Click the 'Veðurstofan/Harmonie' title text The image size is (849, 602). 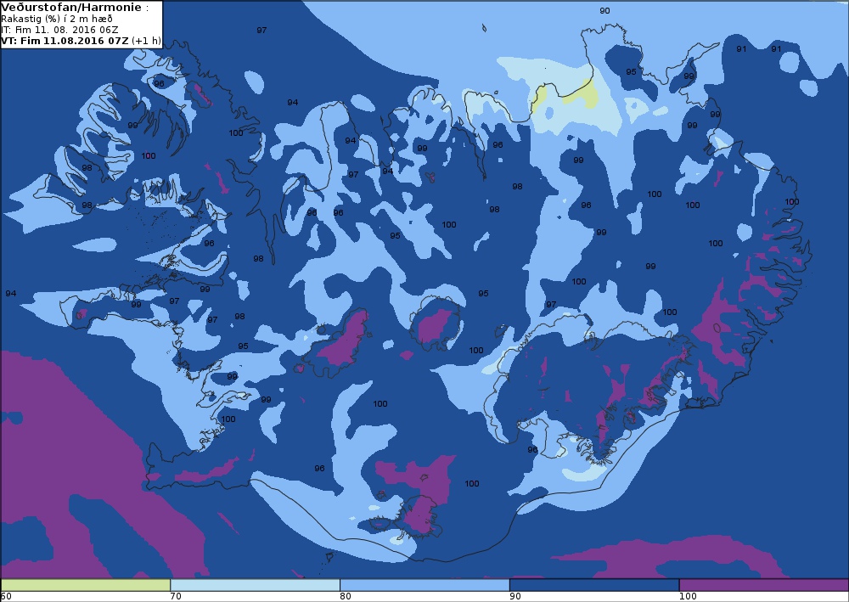click(71, 8)
